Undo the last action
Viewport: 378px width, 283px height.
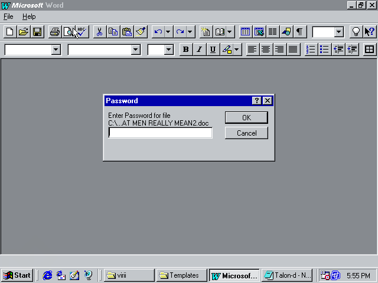(158, 31)
